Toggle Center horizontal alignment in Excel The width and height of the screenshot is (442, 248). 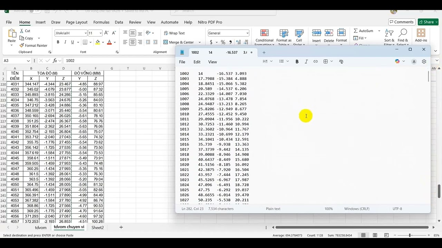[133, 42]
